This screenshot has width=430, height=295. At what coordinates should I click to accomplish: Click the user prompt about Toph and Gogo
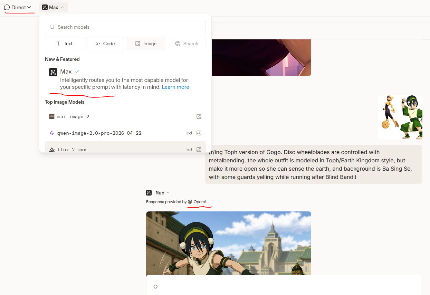(314, 164)
